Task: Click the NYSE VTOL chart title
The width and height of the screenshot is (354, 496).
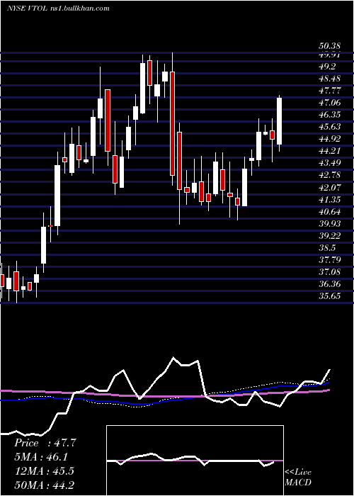Action: click(58, 9)
